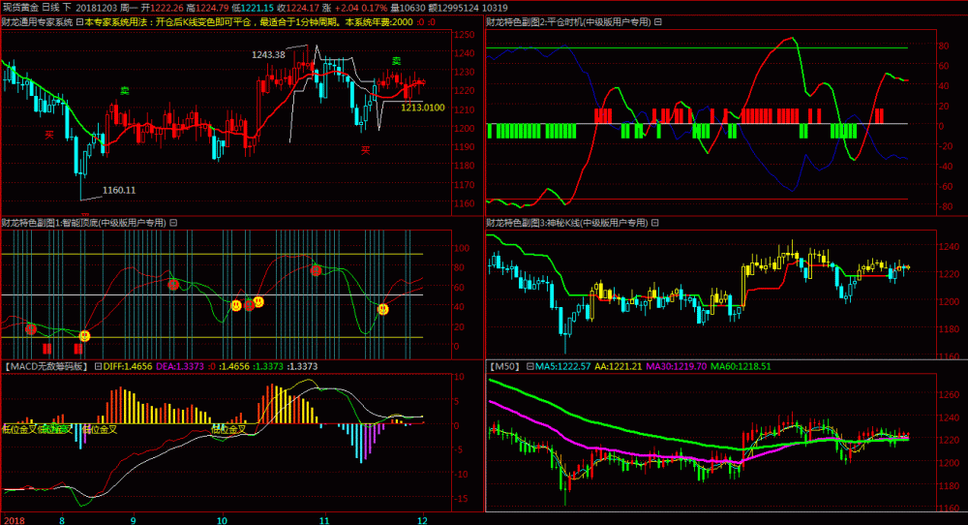Click the purple DEA:1.3373 value
This screenshot has width=968, height=525.
click(x=180, y=366)
